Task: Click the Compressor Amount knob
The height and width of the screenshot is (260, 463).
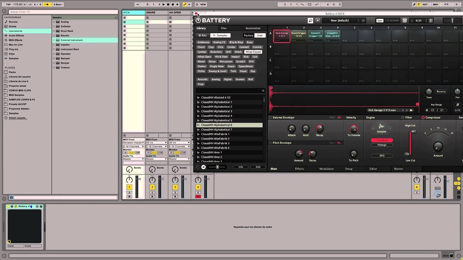Action: 438,146
